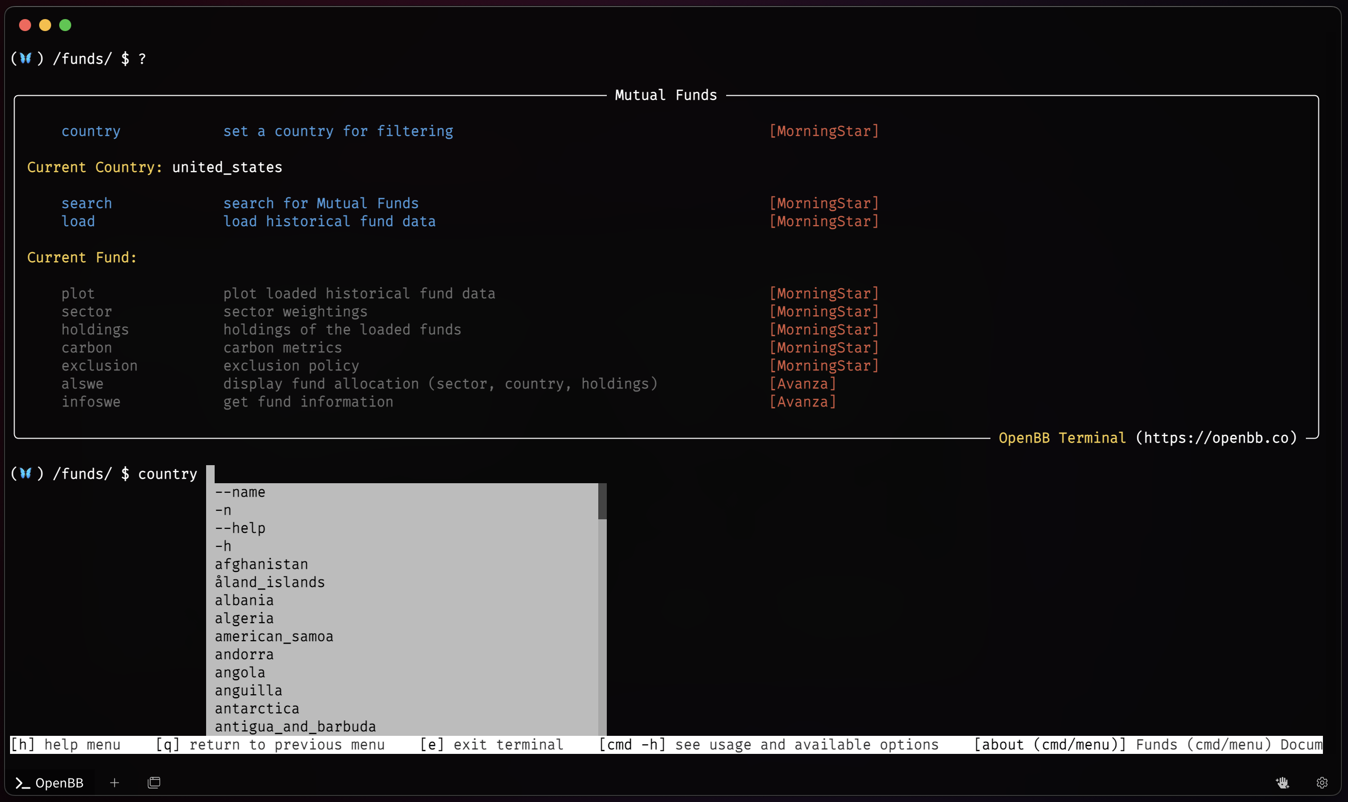Viewport: 1348px width, 802px height.
Task: Click the yellow minimize window button
Action: point(46,25)
